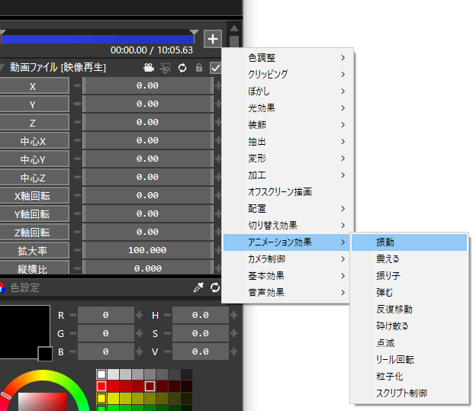
Task: Click the Y parameter button
Action: pos(34,104)
